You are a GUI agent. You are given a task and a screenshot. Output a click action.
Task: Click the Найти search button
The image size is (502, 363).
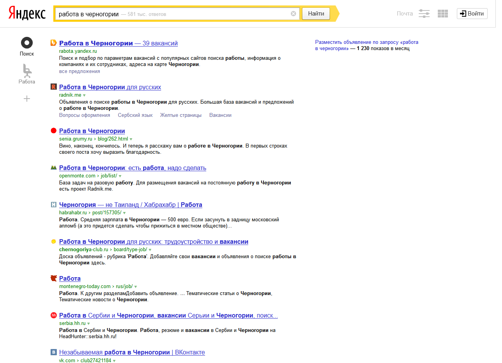pos(316,14)
